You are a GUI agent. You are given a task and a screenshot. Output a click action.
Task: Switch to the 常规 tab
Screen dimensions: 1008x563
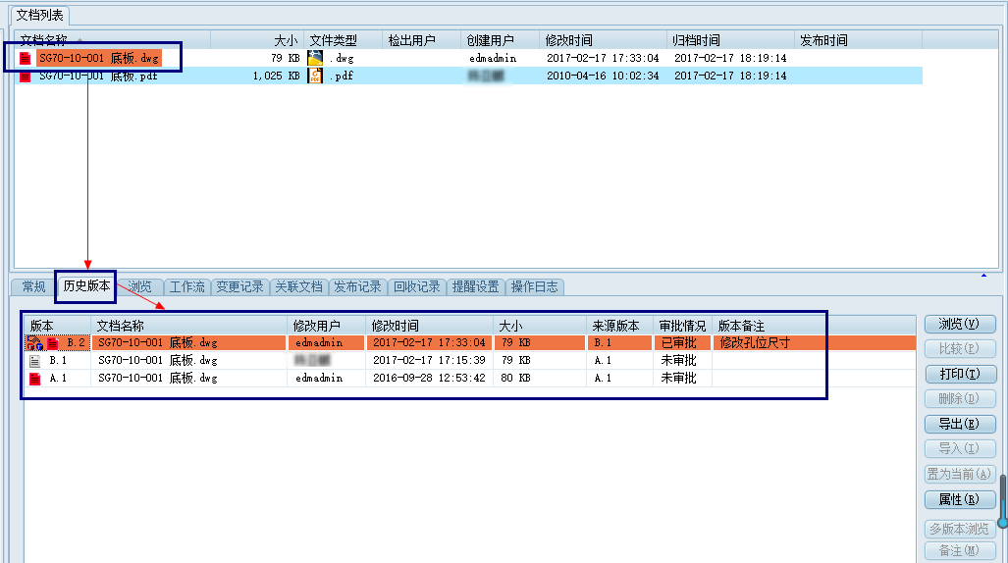click(33, 287)
